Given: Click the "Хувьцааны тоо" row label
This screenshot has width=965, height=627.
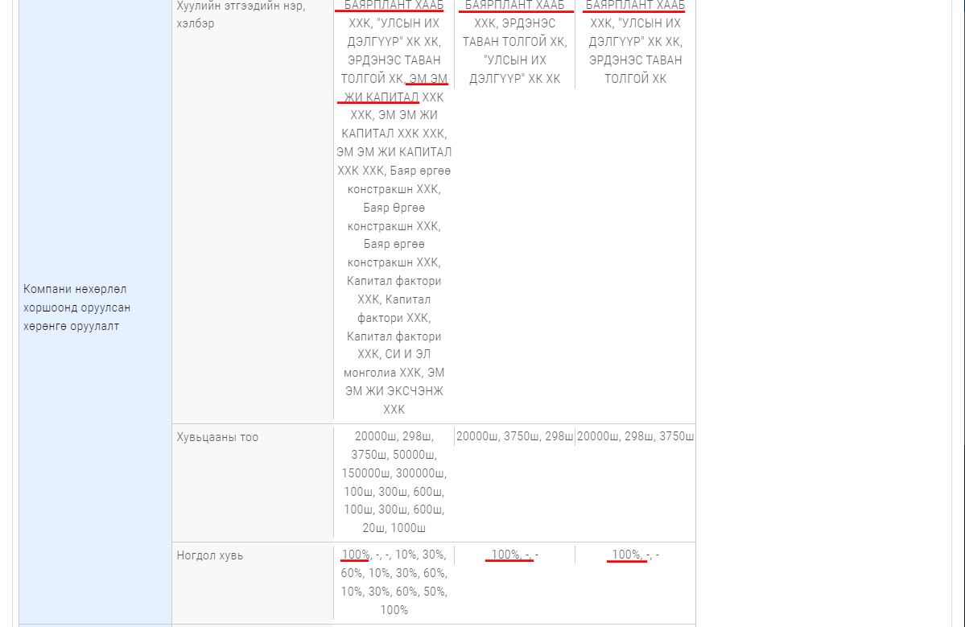Looking at the screenshot, I should (217, 437).
